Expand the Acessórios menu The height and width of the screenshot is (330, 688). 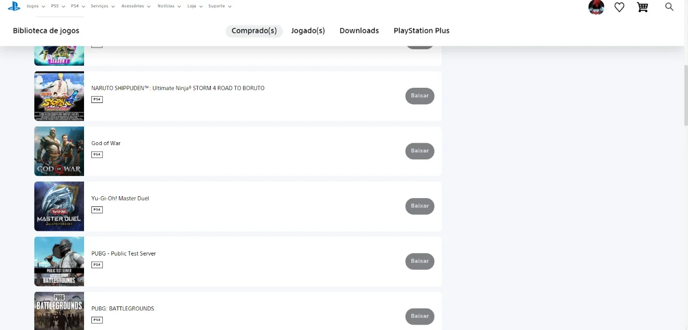point(136,6)
